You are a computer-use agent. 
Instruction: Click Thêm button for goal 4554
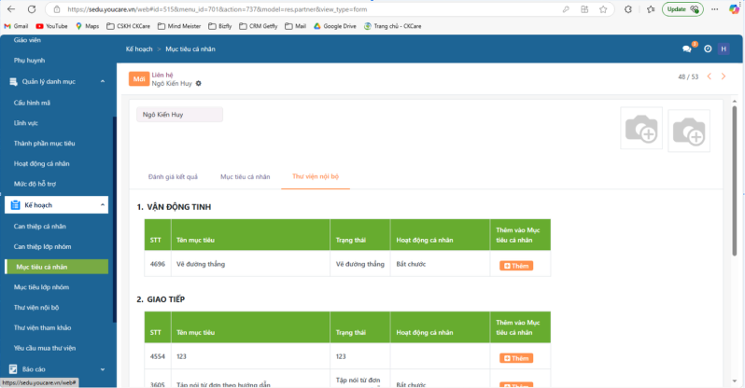point(516,358)
